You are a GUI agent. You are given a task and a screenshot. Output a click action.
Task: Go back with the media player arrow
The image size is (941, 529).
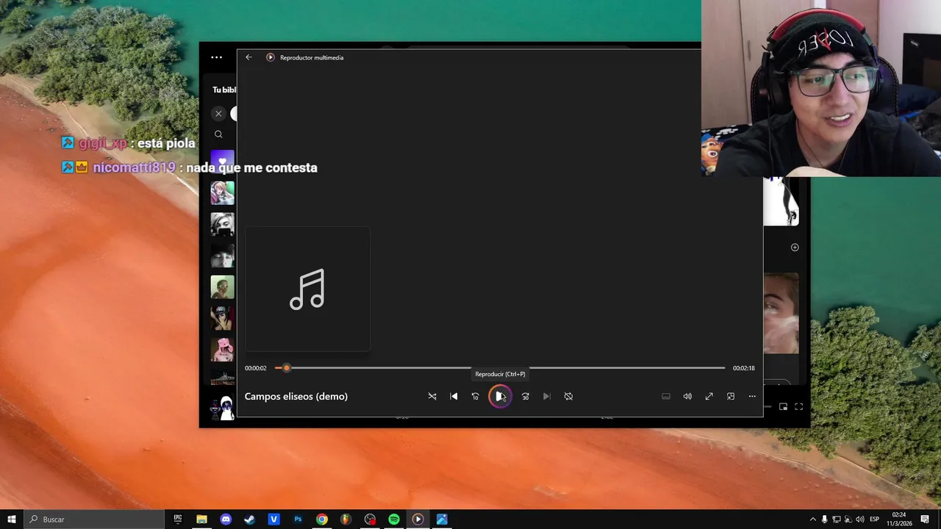click(x=248, y=57)
